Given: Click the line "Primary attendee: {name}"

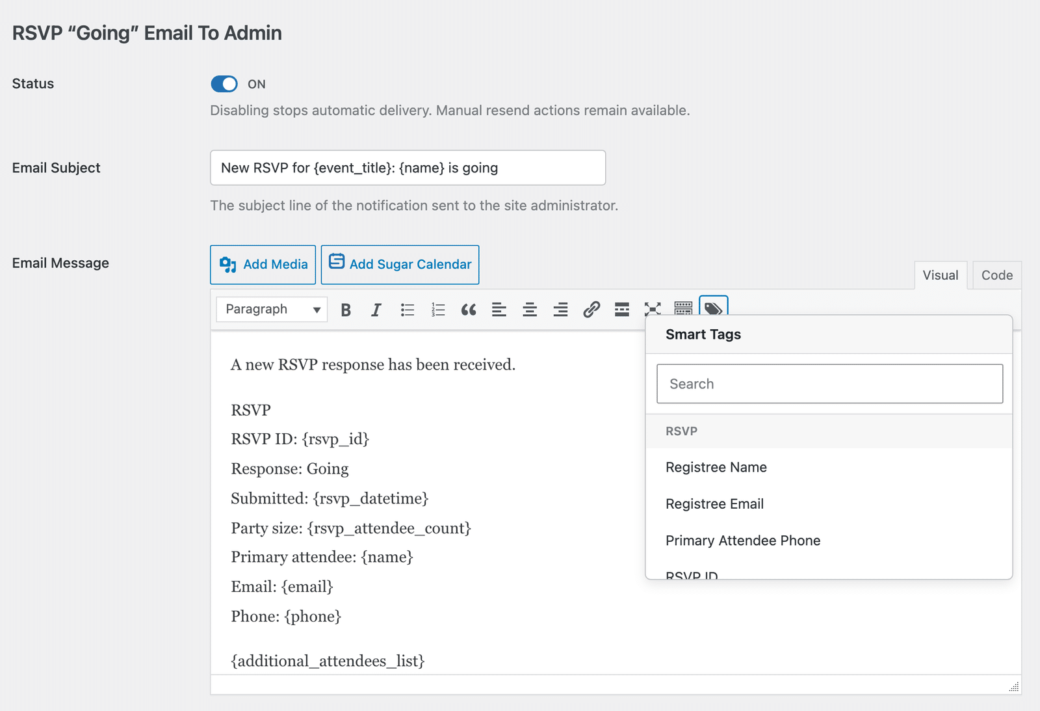Looking at the screenshot, I should (x=322, y=557).
